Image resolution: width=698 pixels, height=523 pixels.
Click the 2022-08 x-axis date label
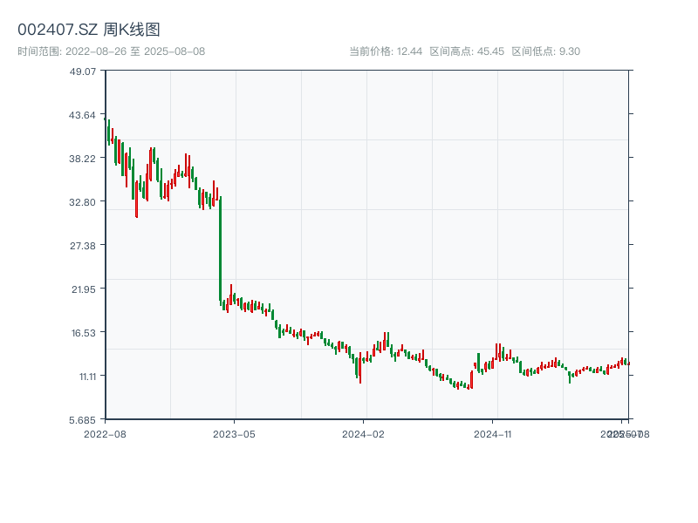pos(105,433)
